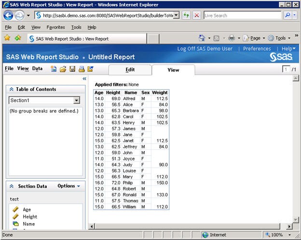Click the New report icon
Viewport: 301px width, 240px height.
click(54, 69)
